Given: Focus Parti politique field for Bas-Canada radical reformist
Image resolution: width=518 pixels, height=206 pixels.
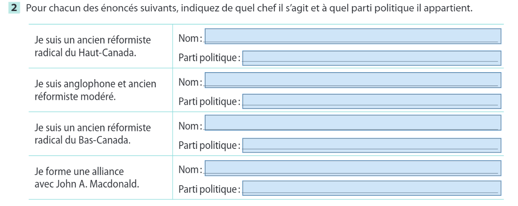Looking at the screenshot, I should (x=371, y=145).
